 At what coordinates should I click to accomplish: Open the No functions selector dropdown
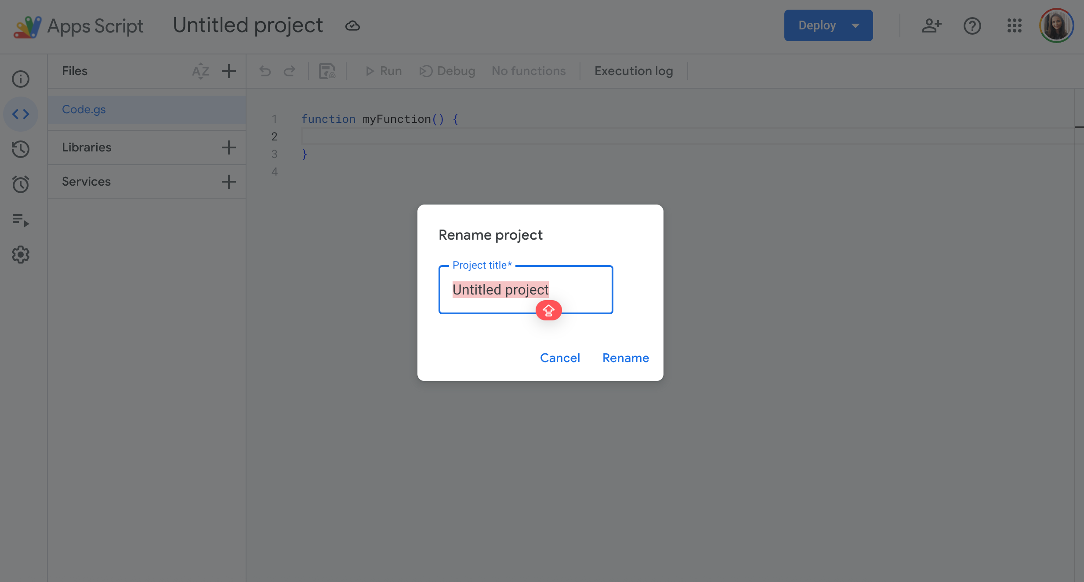click(x=529, y=71)
